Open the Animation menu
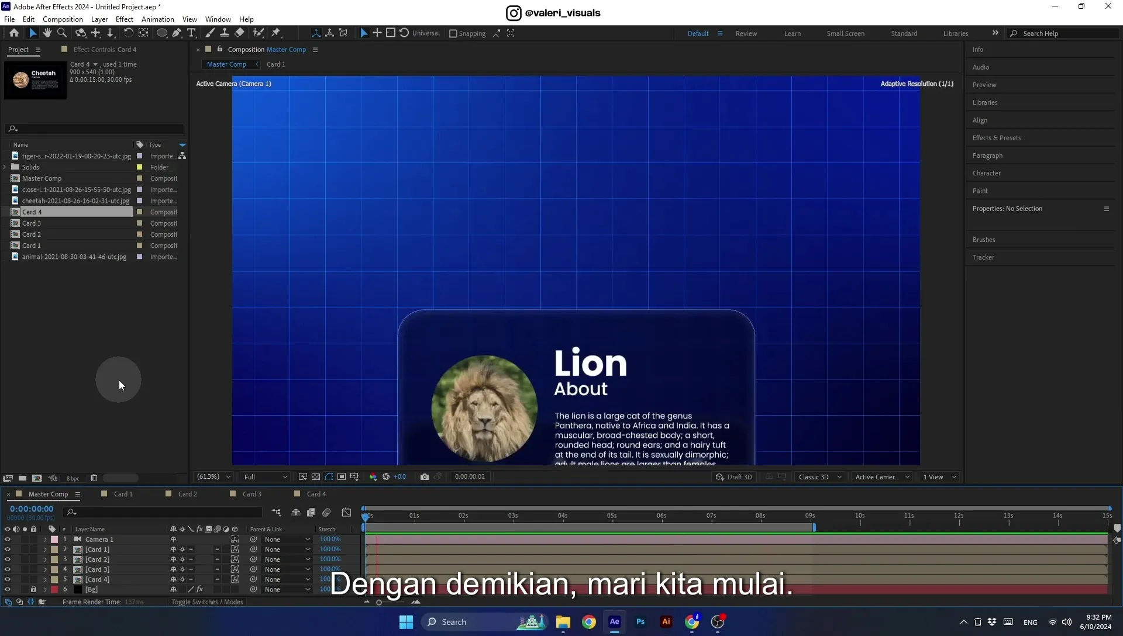Screen dimensions: 1123x636 158,19
